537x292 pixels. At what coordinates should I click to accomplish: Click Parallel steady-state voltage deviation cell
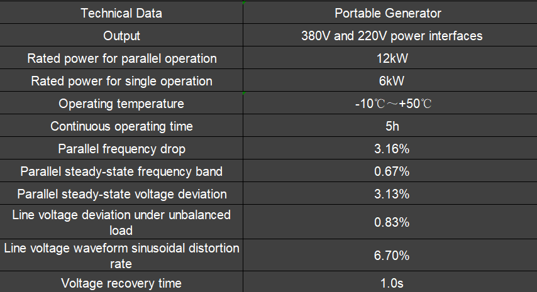(121, 194)
